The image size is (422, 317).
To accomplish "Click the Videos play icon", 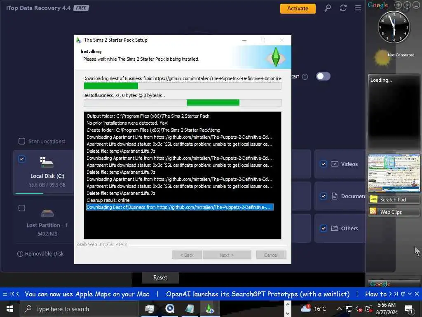I will tap(335, 164).
